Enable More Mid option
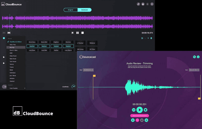Screen dimensions: 202x129 click(44, 42)
